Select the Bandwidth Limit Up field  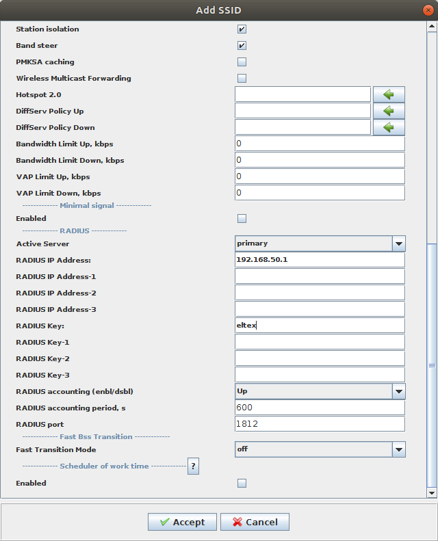tap(320, 144)
